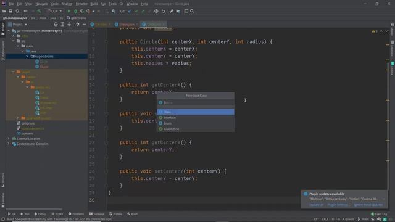Collapse the target folder

click(14, 72)
